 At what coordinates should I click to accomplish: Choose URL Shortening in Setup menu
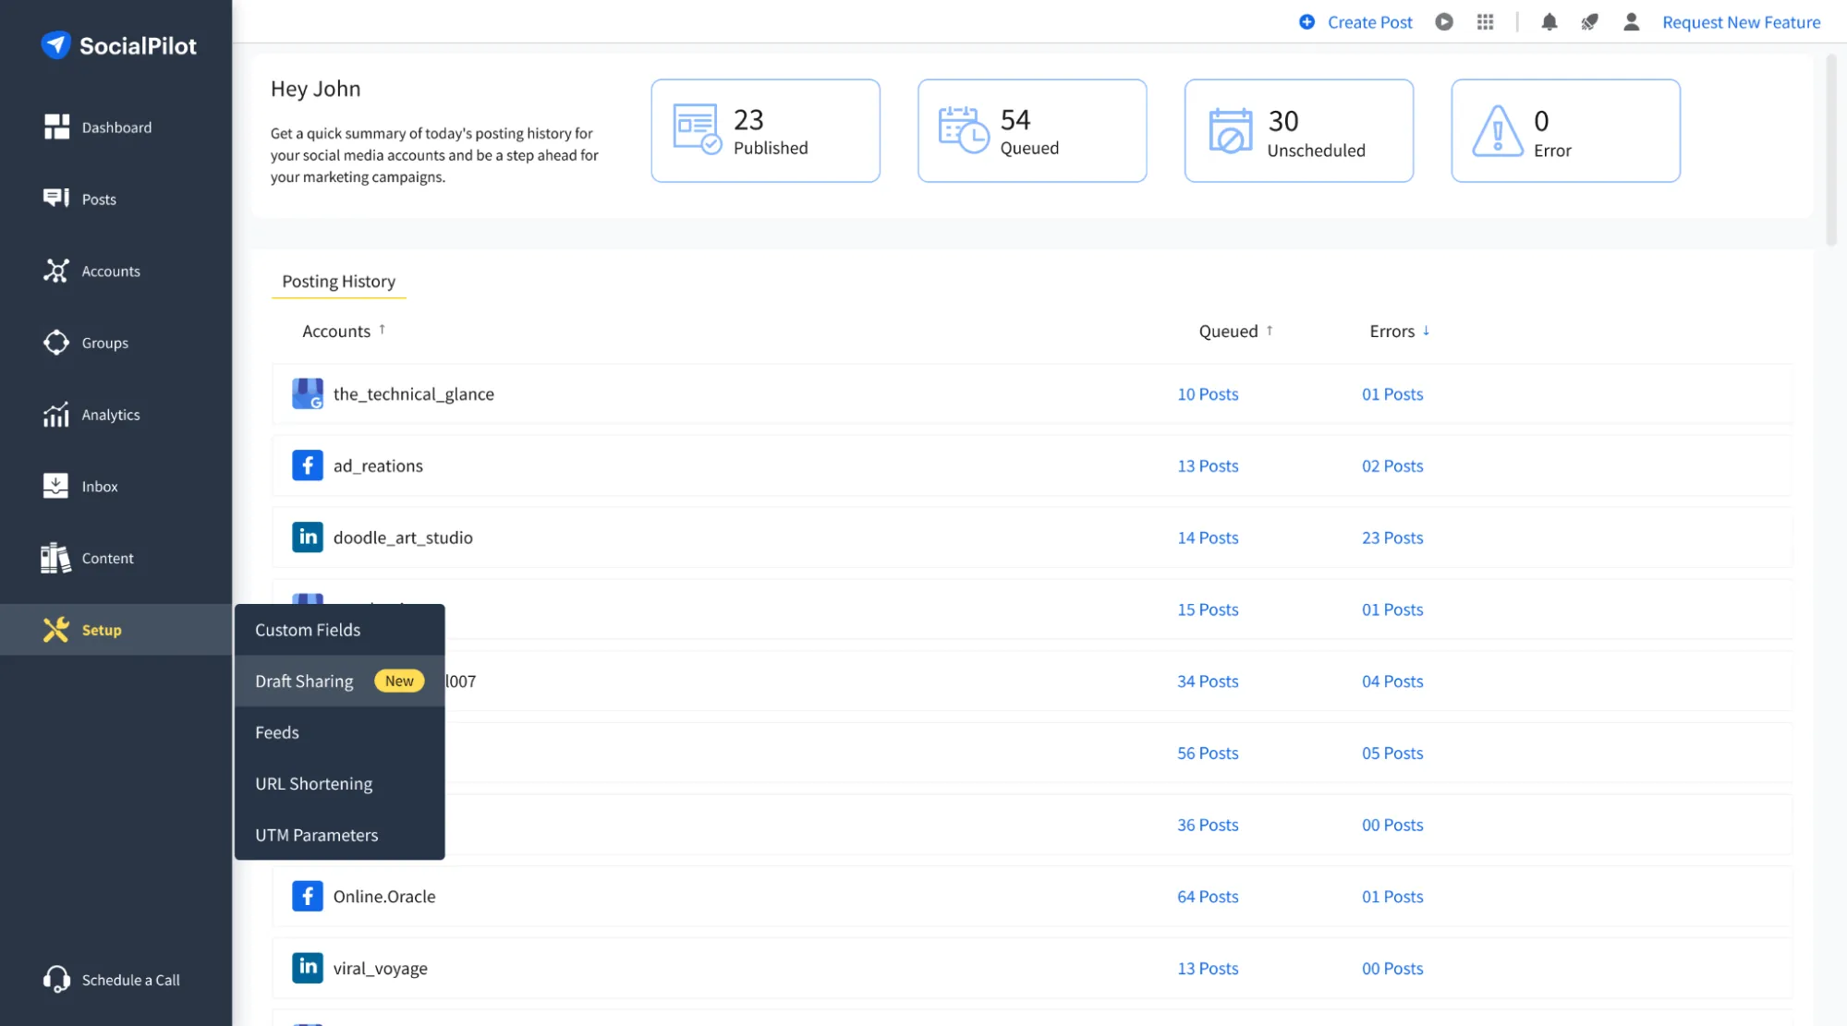(313, 783)
